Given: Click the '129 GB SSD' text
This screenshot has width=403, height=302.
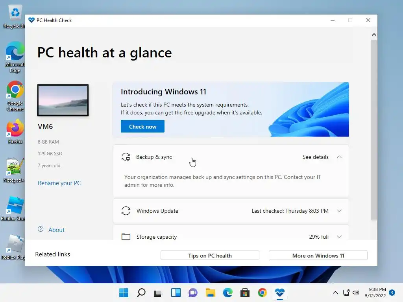Looking at the screenshot, I should pos(50,154).
